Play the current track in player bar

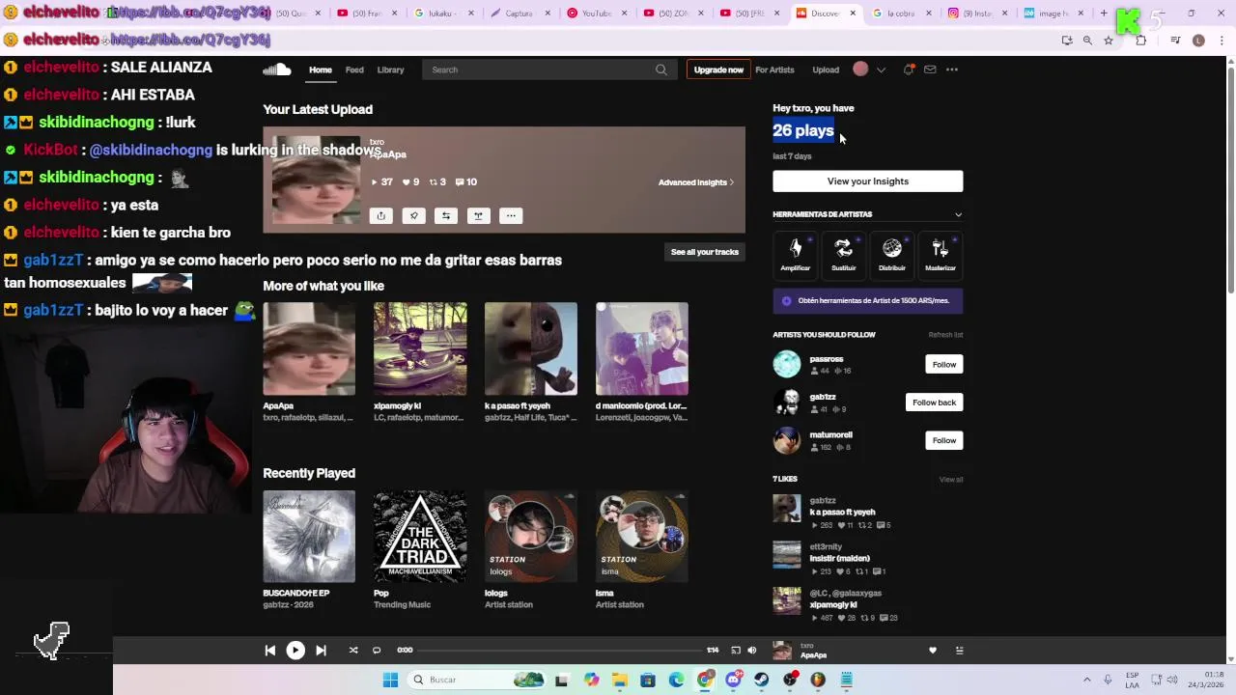(x=295, y=651)
